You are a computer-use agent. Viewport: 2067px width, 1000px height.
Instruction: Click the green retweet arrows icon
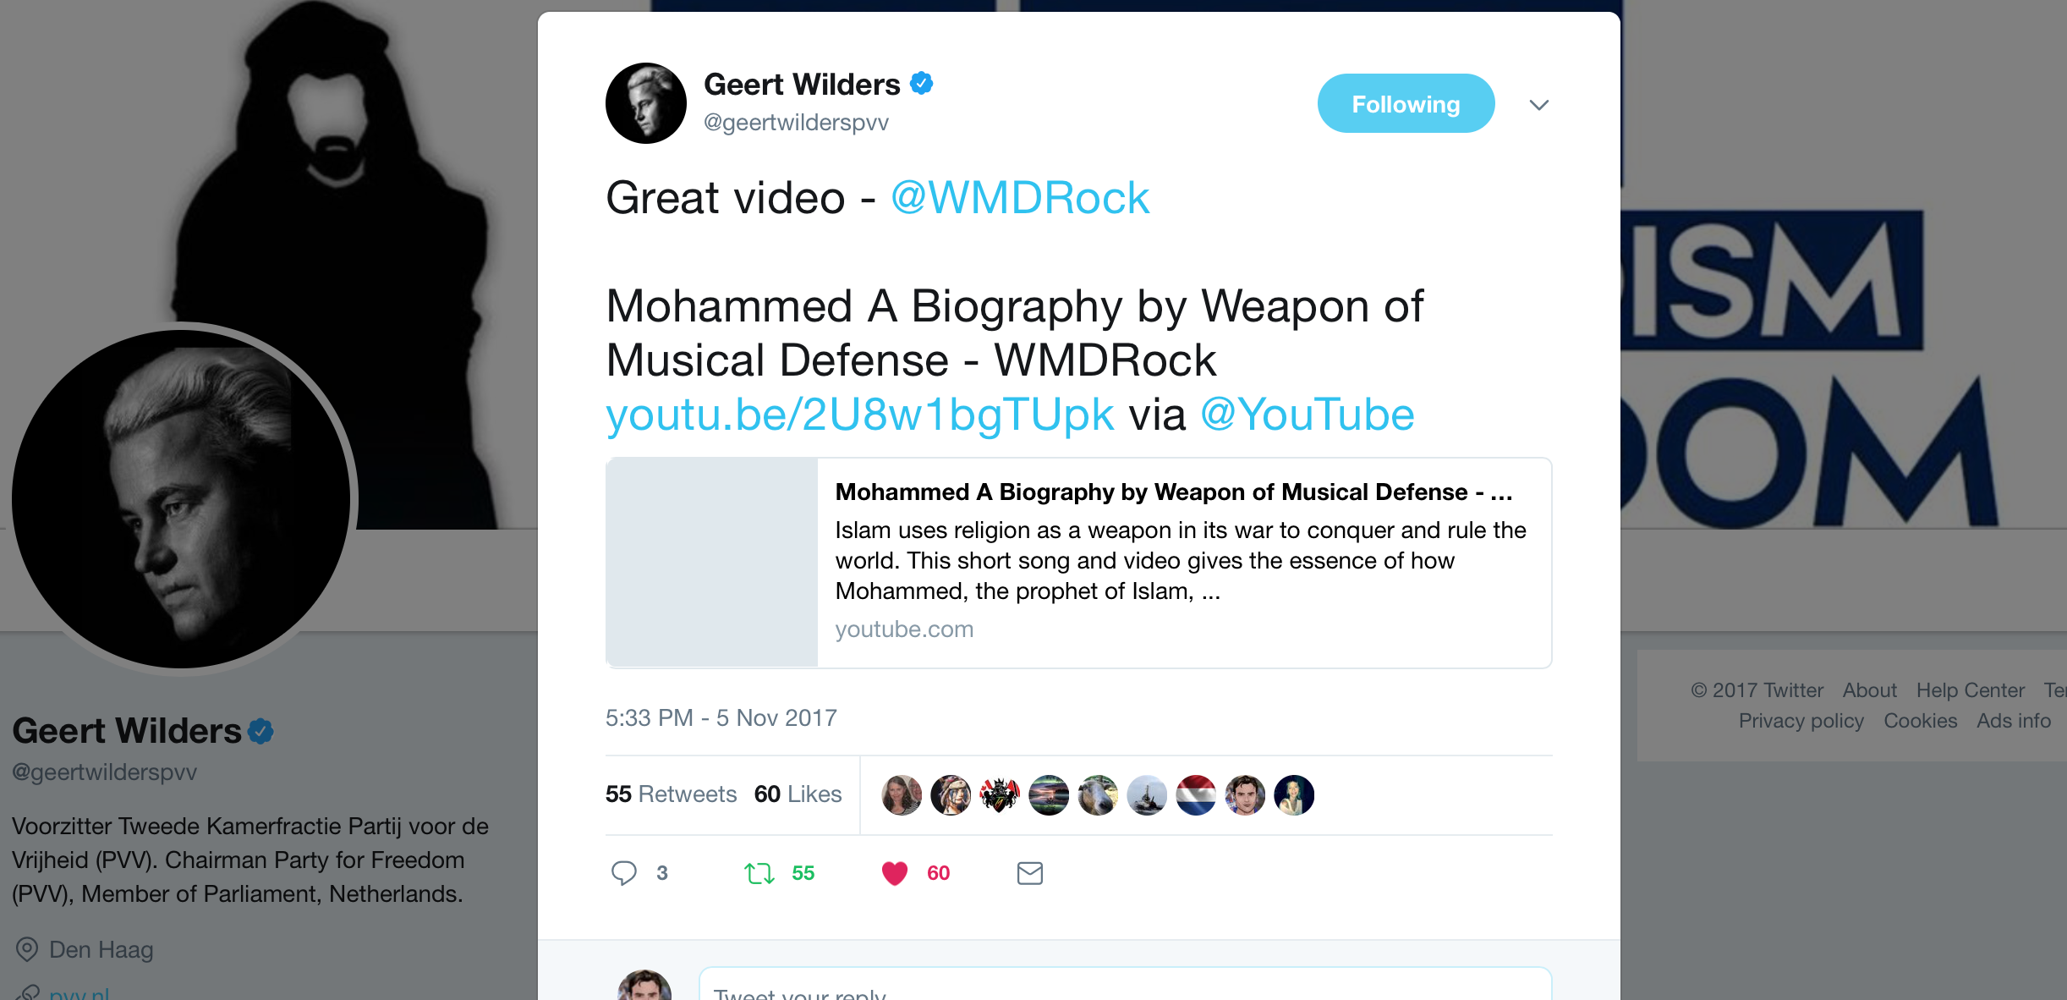(x=759, y=873)
